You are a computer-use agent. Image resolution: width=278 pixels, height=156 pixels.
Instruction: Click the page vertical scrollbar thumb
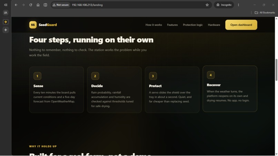[x=276, y=70]
